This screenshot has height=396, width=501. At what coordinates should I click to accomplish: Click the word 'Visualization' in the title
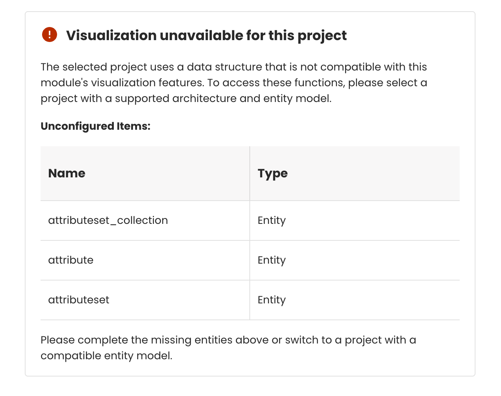[x=112, y=36]
